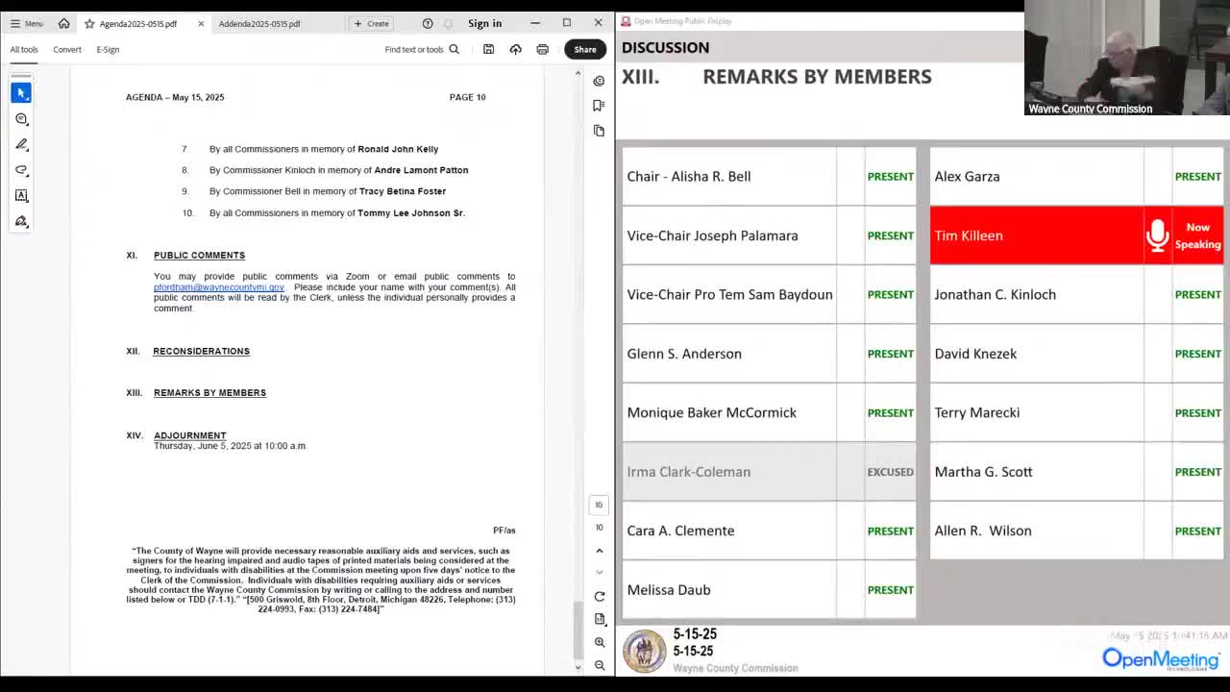
Task: Select Jonathan C. Kinloch member row
Action: (x=1076, y=295)
